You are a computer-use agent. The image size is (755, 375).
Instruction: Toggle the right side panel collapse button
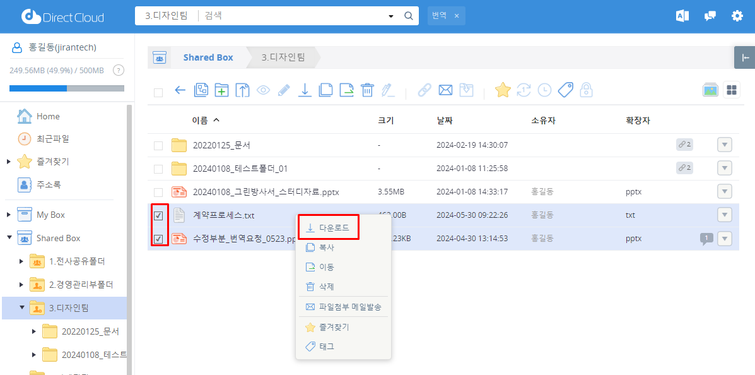(745, 58)
